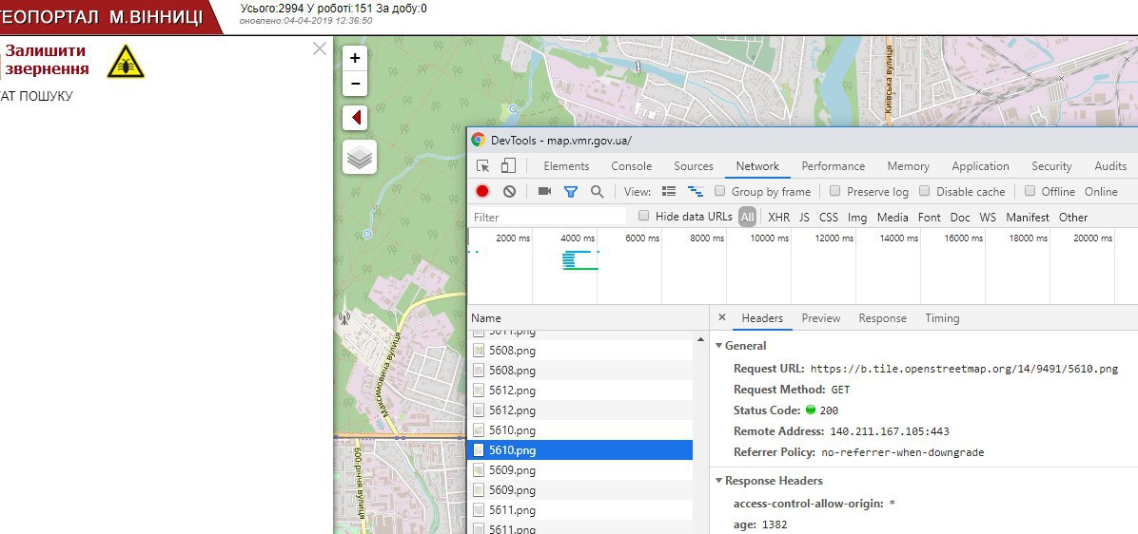Click the Request URL value text
Image resolution: width=1138 pixels, height=534 pixels.
click(x=964, y=369)
